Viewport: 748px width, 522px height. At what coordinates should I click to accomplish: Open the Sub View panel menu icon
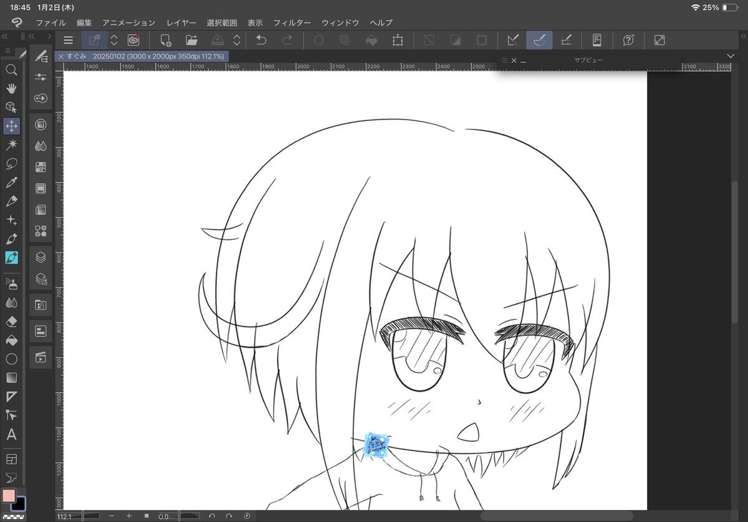[x=505, y=60]
